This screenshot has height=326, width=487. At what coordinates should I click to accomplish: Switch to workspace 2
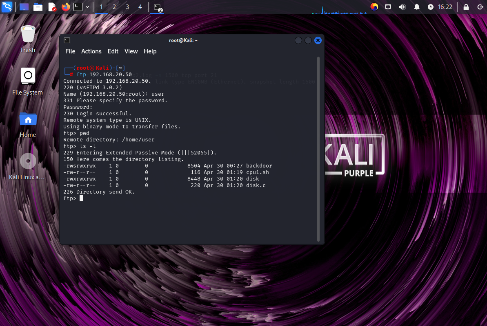(114, 7)
